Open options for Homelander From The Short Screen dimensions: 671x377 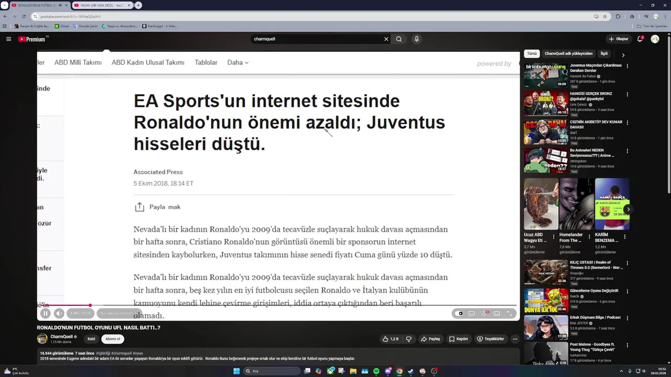coord(589,237)
